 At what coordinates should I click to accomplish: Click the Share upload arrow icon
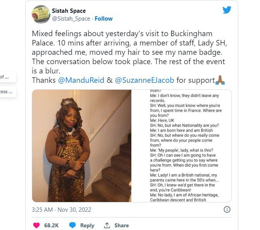(x=107, y=225)
